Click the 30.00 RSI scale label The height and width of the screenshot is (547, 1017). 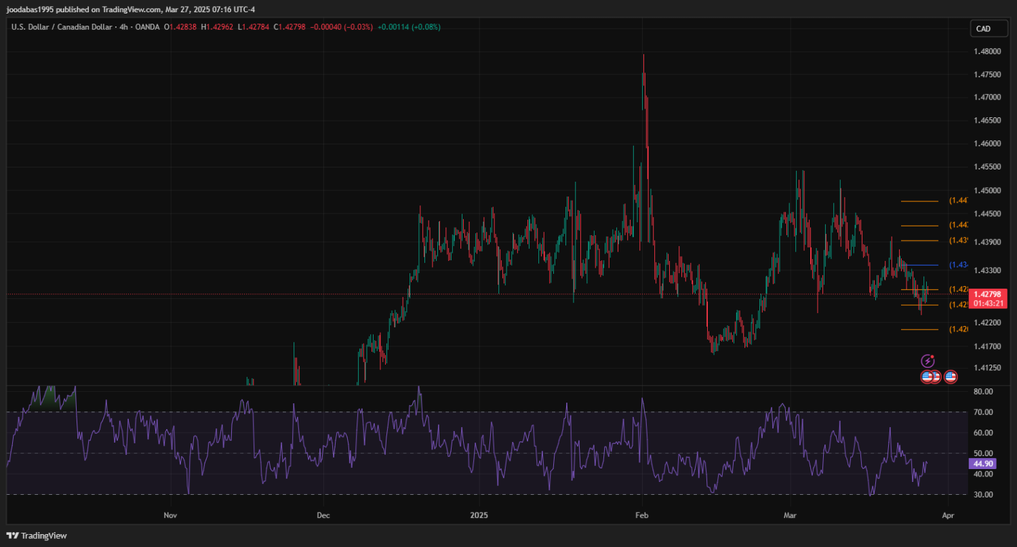tap(982, 495)
